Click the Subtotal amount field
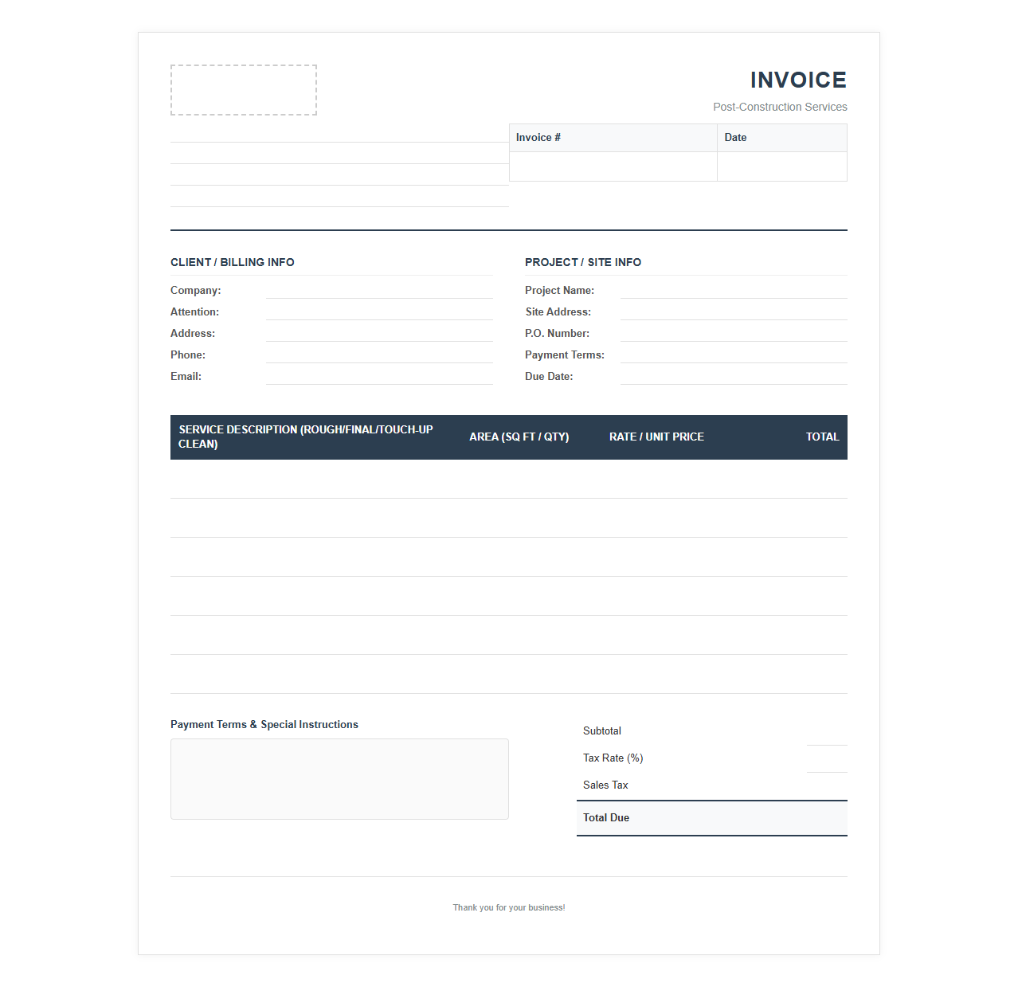 click(x=827, y=734)
